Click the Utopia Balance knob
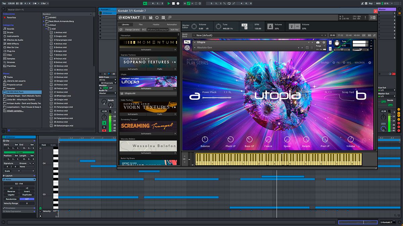This screenshot has height=226, width=403. pyautogui.click(x=205, y=139)
